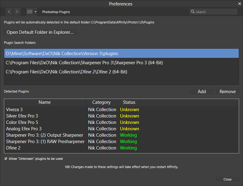The height and width of the screenshot is (186, 243).
Task: Click Working status of RAW Presharpener
Action: point(128,142)
